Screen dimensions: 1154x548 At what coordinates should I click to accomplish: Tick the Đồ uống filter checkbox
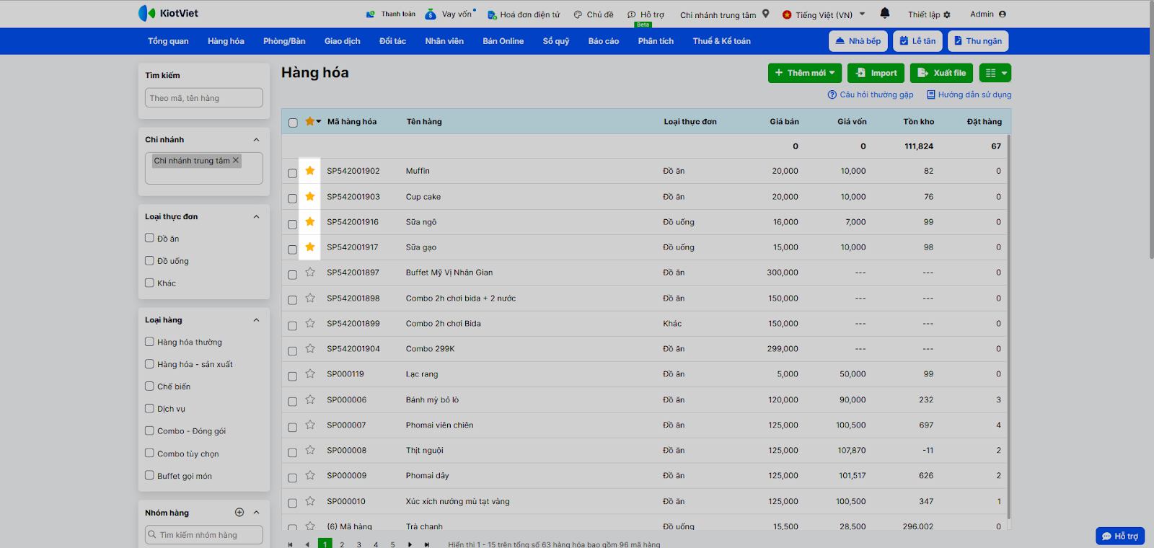click(x=149, y=260)
